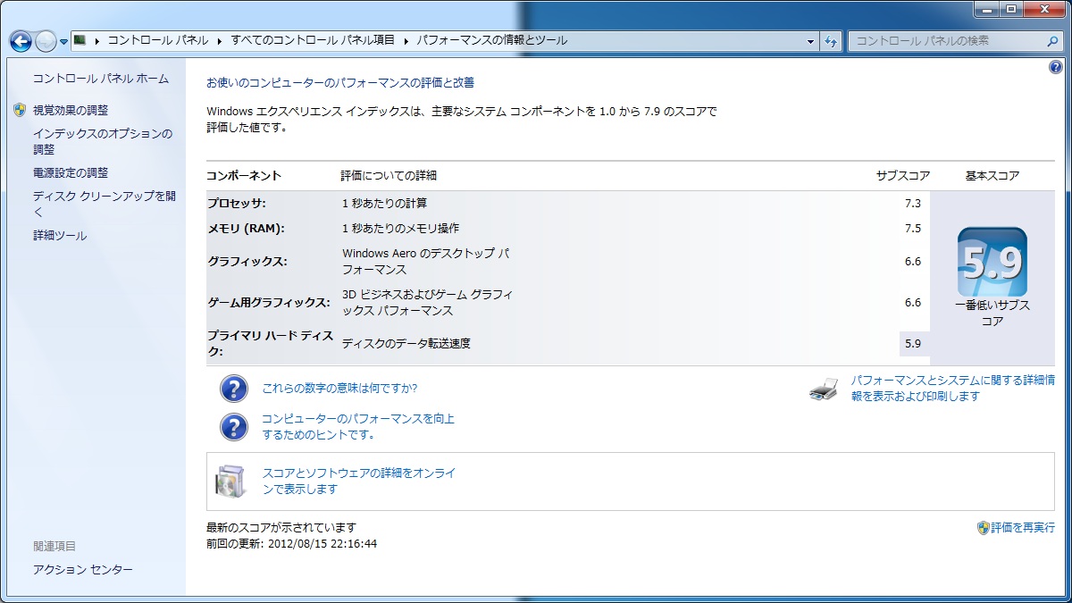Select コントロール パネル in breadcrumb path
The width and height of the screenshot is (1072, 603).
pyautogui.click(x=157, y=40)
